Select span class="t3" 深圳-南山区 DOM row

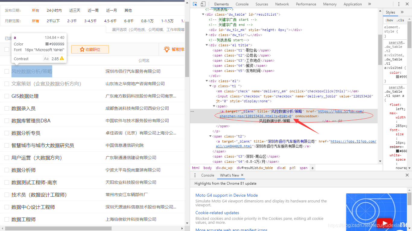click(x=246, y=156)
